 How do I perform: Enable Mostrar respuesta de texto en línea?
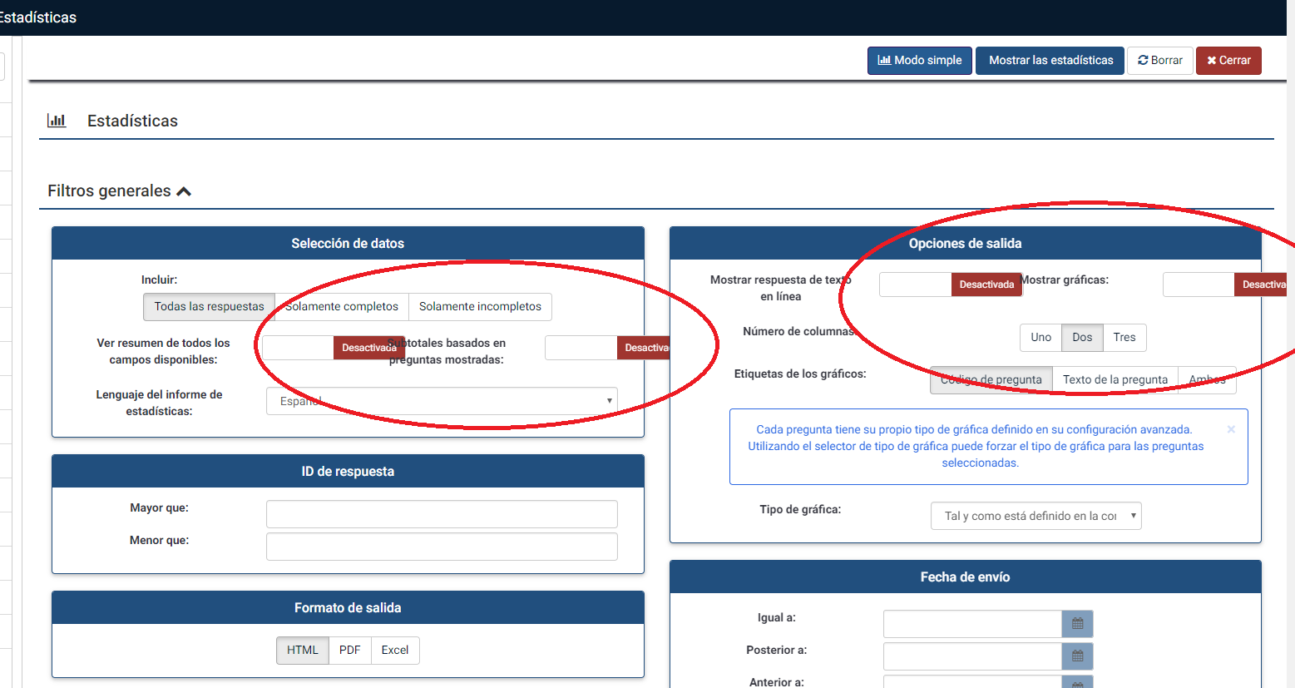coord(951,285)
